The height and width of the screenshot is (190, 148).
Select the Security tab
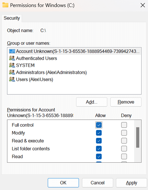click(12, 18)
